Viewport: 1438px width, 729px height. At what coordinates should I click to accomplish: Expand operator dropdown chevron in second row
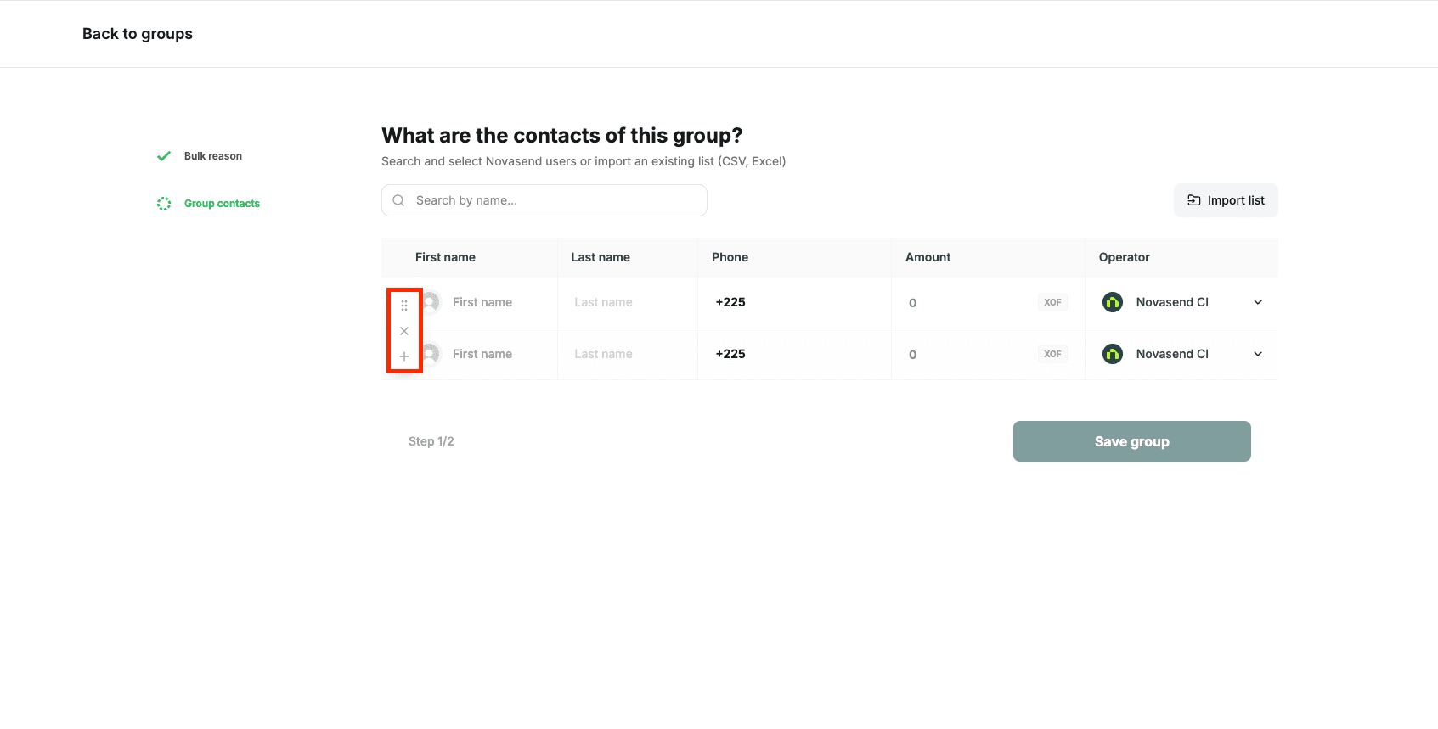point(1258,354)
